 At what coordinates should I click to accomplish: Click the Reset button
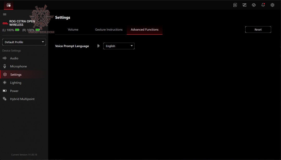coord(258,30)
